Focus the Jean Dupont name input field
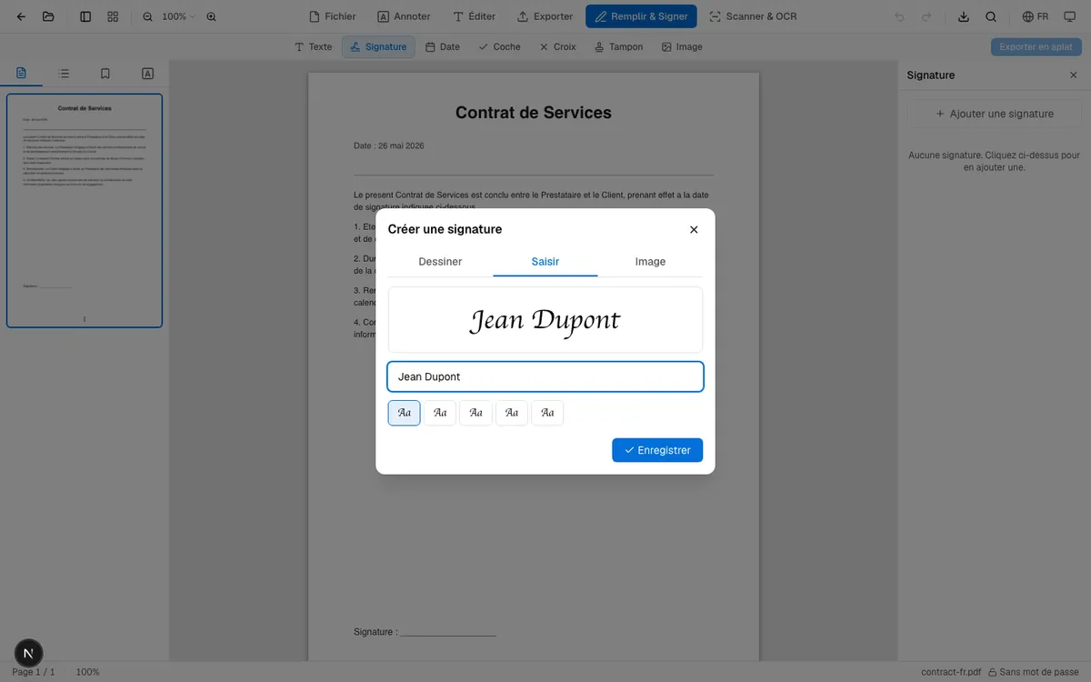Screen dimensions: 1091x682 pos(545,376)
